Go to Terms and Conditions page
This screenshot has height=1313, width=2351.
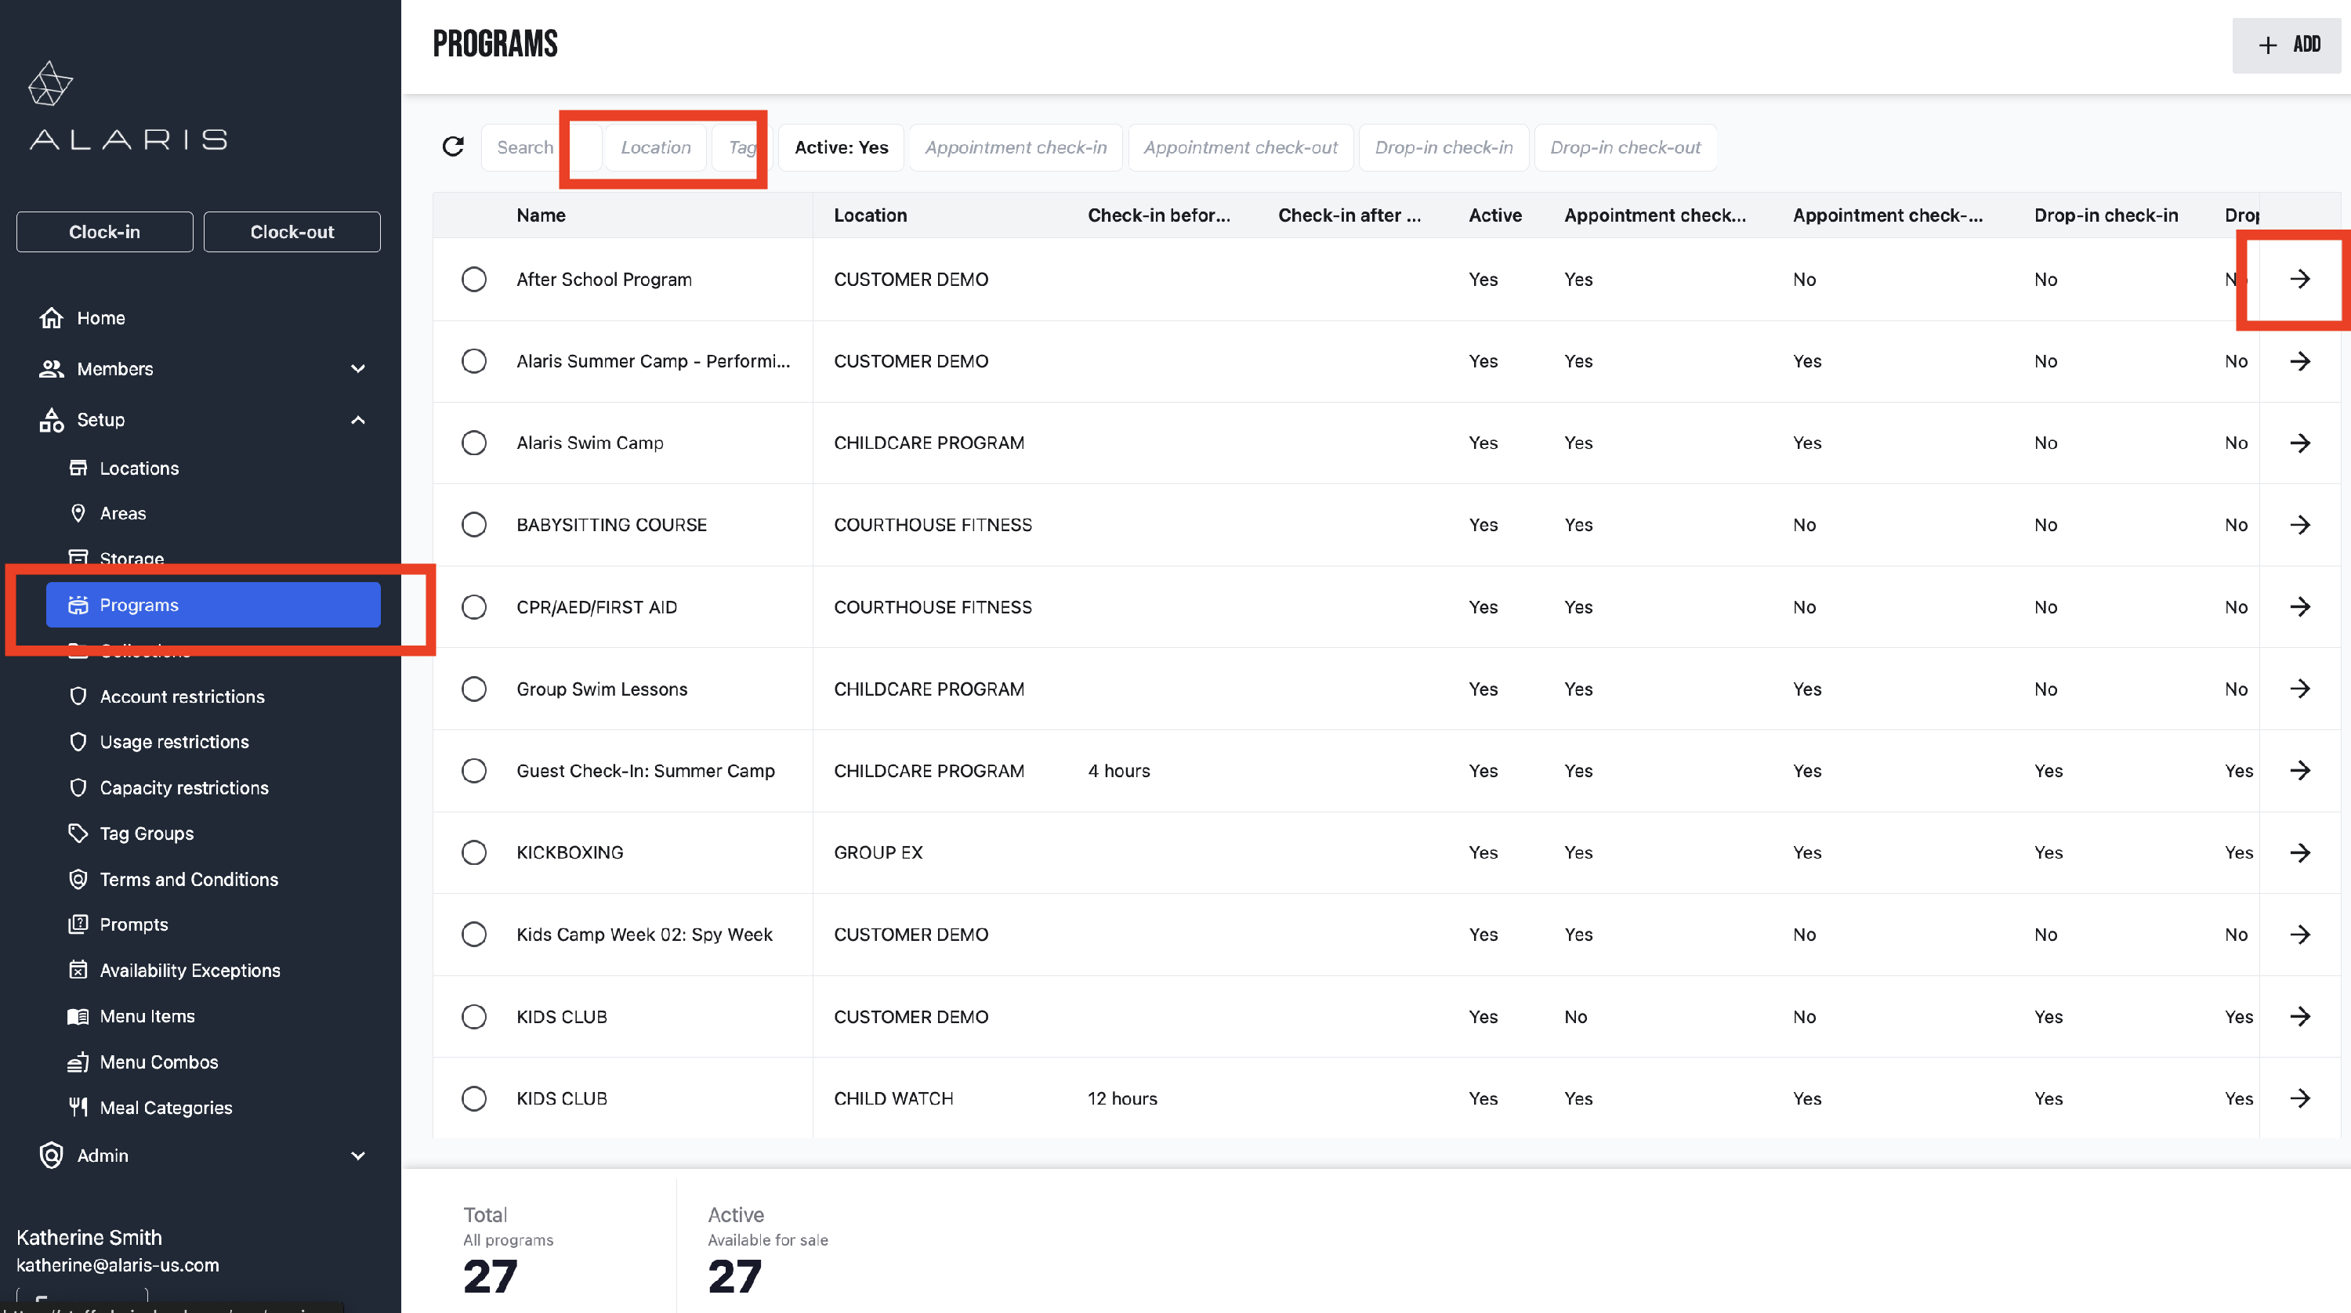(x=188, y=879)
